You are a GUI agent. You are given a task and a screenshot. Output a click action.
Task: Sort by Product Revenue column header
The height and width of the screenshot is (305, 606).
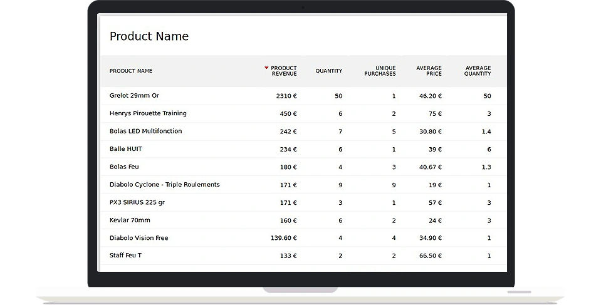[x=284, y=71]
